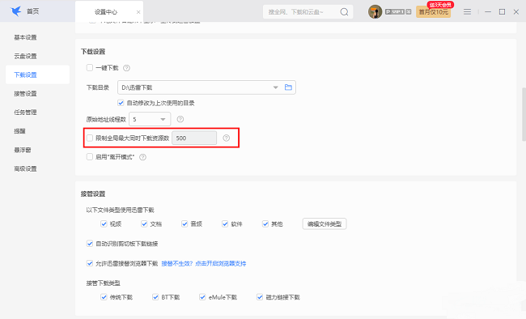Expand the 下载目录 path dropdown arrow
This screenshot has width=526, height=319.
tap(275, 87)
